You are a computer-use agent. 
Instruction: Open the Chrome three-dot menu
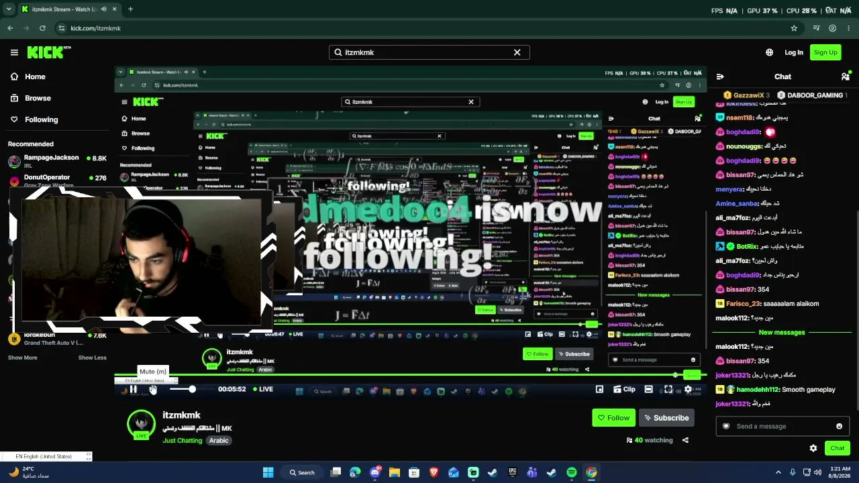848,28
